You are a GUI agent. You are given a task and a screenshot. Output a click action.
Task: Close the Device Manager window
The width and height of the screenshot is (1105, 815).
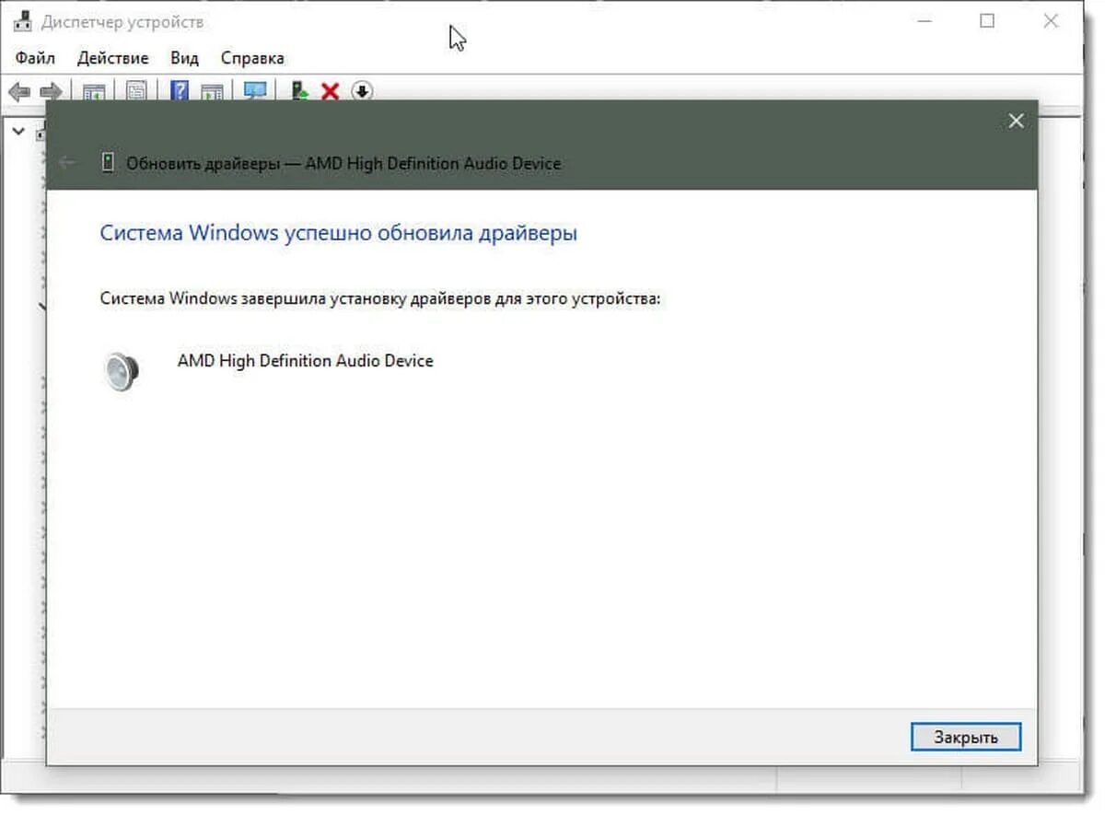coord(1051,21)
